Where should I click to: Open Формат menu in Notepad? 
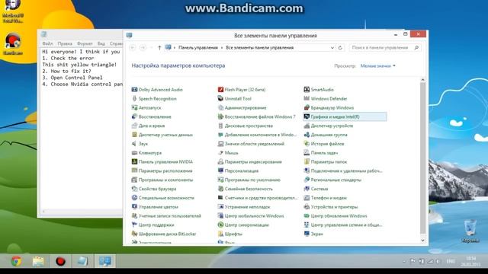(x=85, y=43)
